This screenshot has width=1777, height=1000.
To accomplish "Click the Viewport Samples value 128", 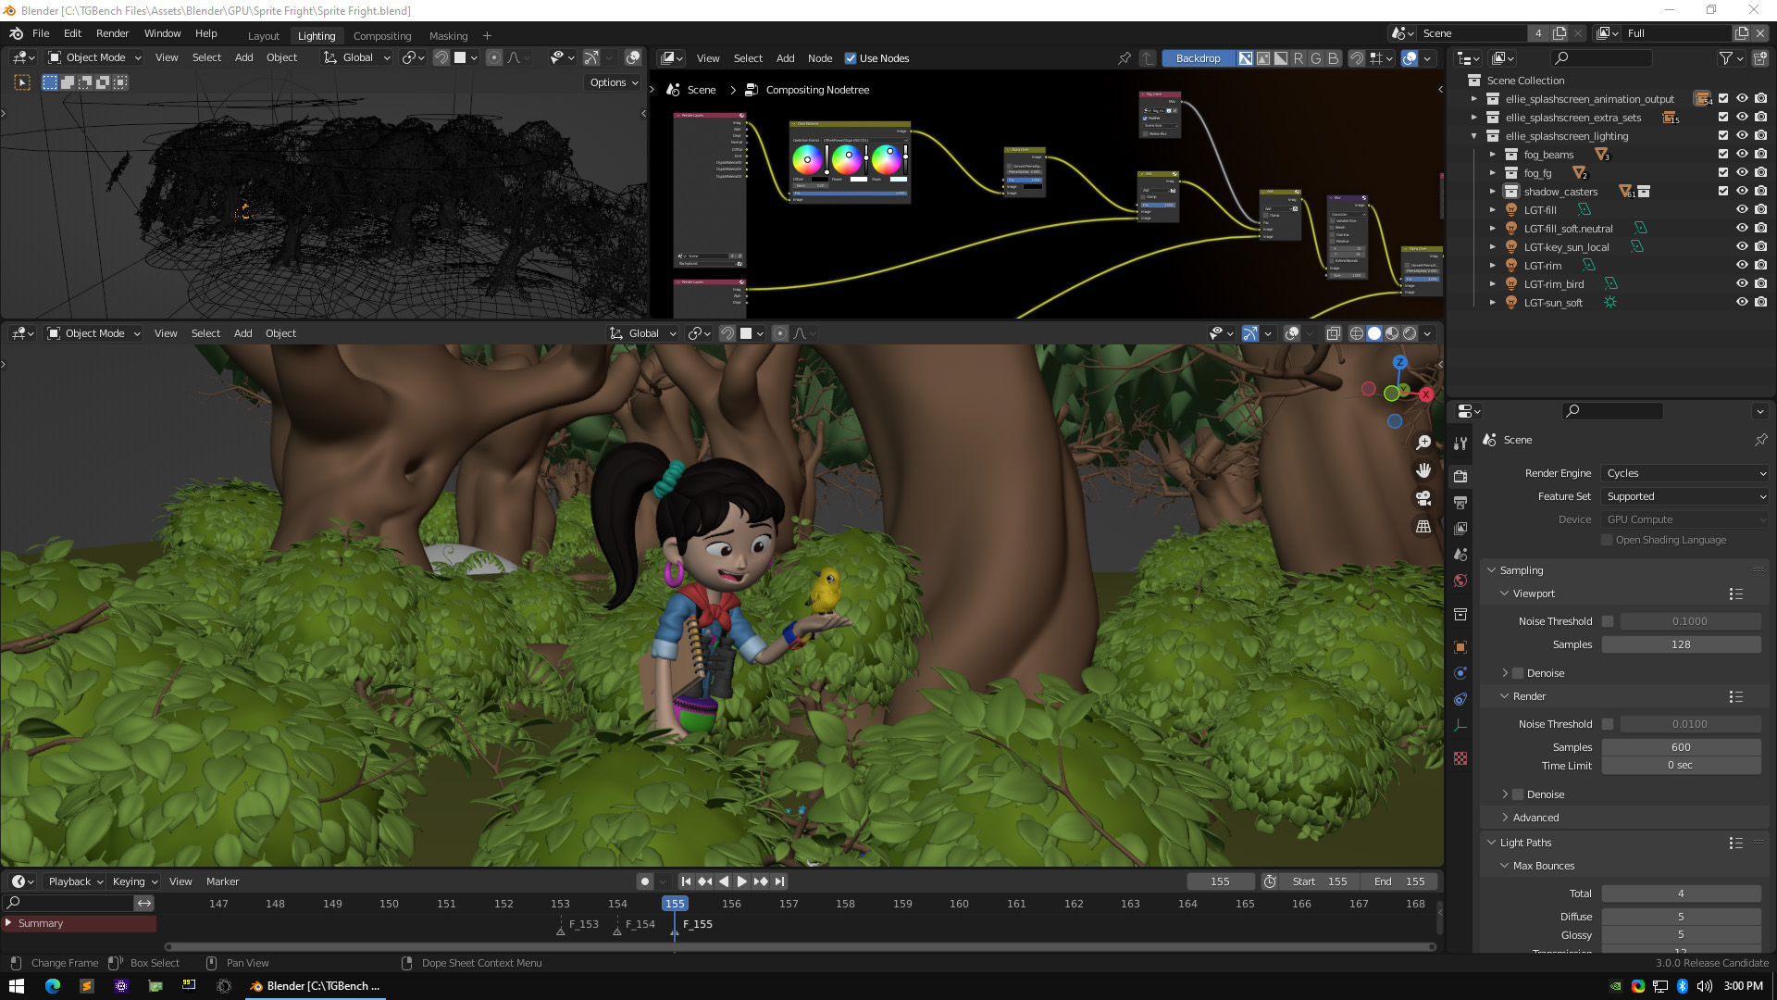I will pos(1681,644).
